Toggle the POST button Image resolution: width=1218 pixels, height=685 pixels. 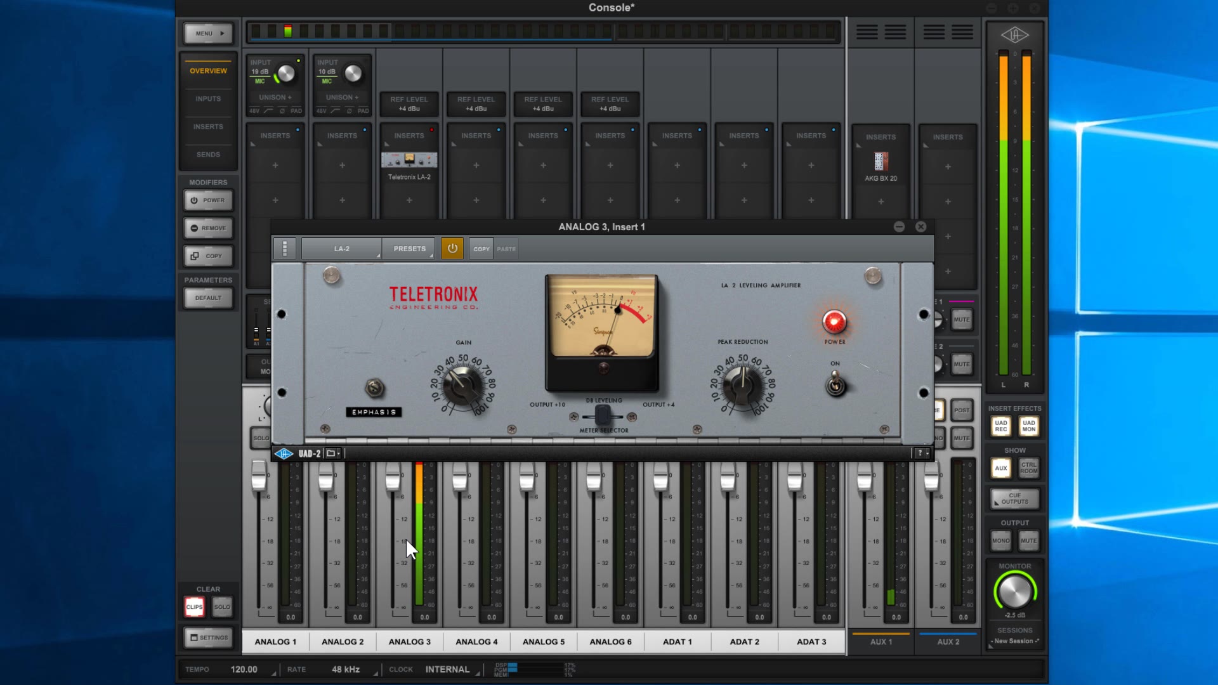(x=962, y=410)
